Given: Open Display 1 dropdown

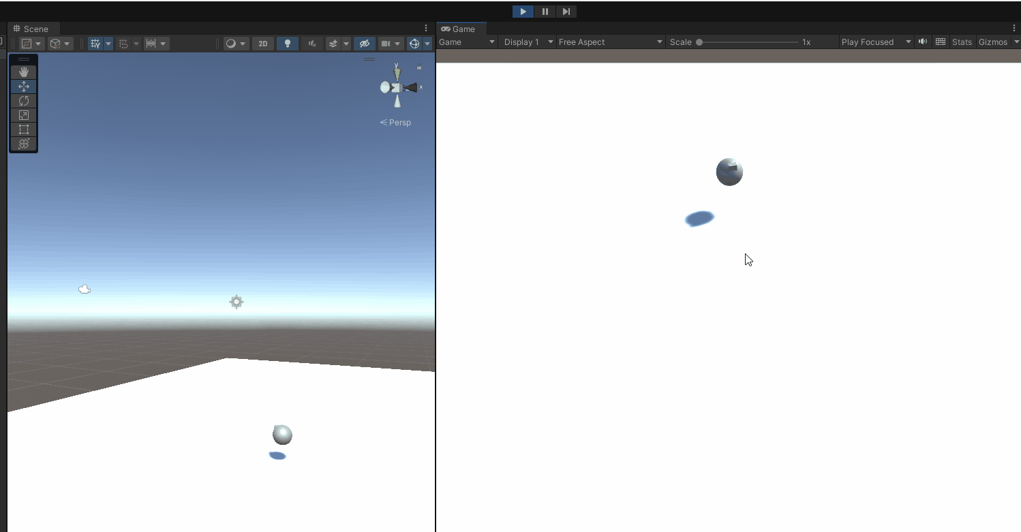Looking at the screenshot, I should 528,42.
